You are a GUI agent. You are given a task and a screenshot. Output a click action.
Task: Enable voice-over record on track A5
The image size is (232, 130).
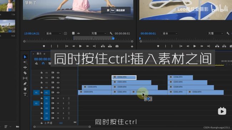click(x=69, y=118)
